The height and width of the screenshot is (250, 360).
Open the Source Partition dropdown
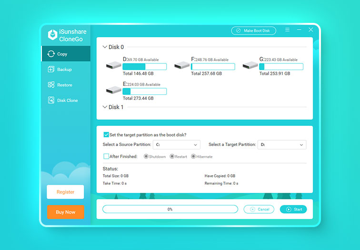tap(177, 145)
